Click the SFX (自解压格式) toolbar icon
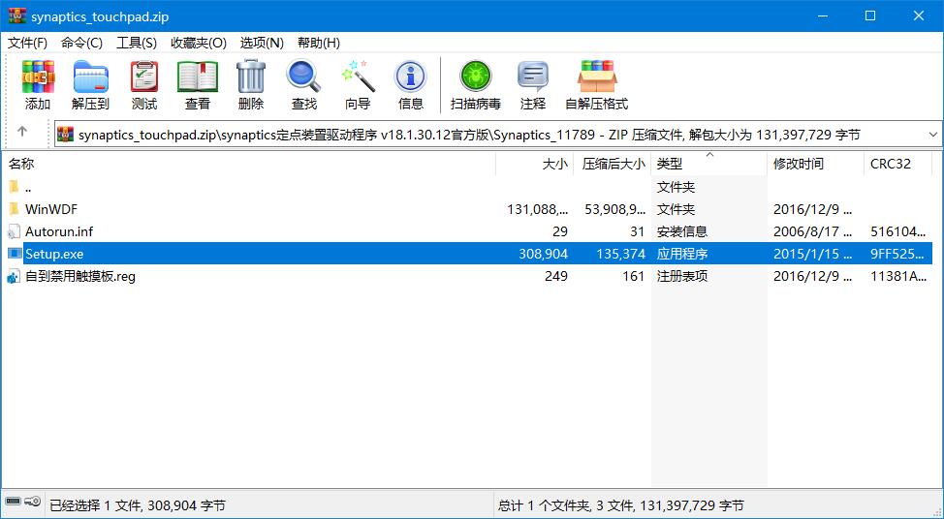Image resolution: width=944 pixels, height=519 pixels. pos(597,76)
